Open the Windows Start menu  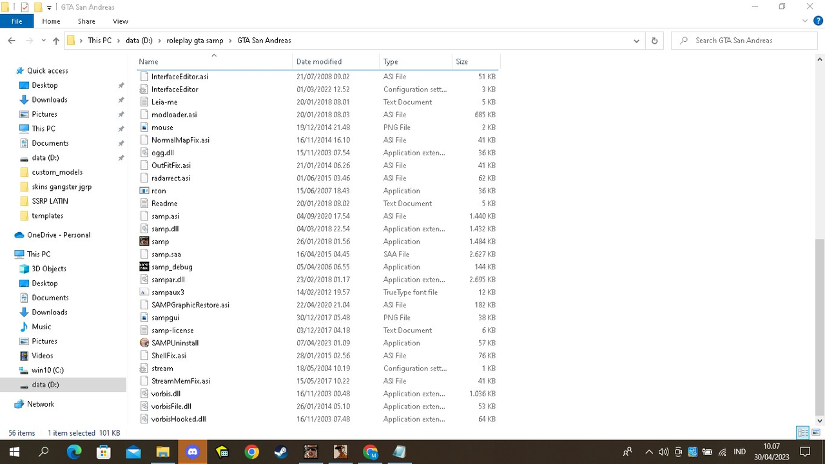(x=14, y=452)
